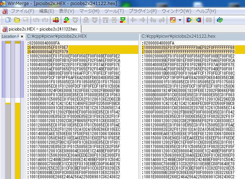Click the yellow Open folder toolbar icon
The height and width of the screenshot is (179, 245).
pos(17,20)
